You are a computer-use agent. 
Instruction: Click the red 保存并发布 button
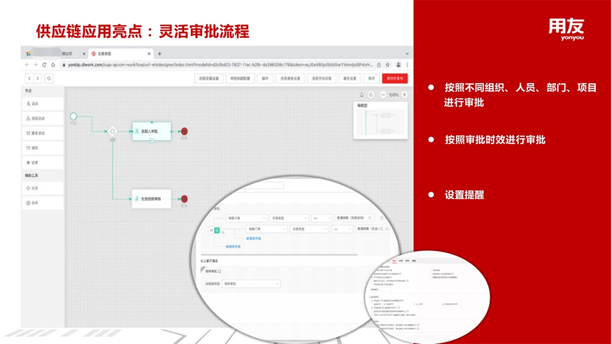pos(395,78)
